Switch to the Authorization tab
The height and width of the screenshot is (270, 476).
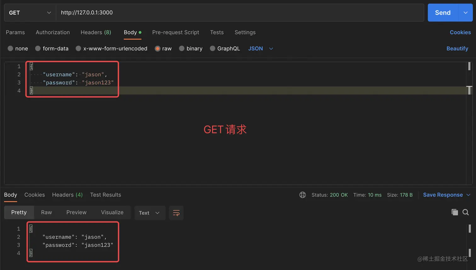(x=53, y=32)
